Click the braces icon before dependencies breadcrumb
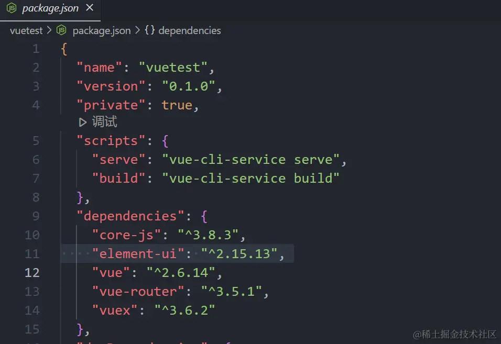Screen dimensions: 501x344 (149, 30)
